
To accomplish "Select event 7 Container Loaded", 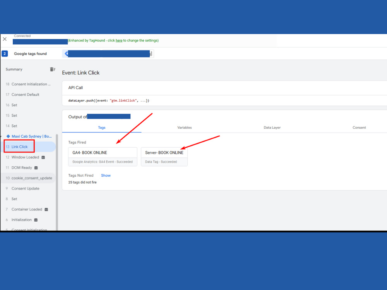I will 28,209.
